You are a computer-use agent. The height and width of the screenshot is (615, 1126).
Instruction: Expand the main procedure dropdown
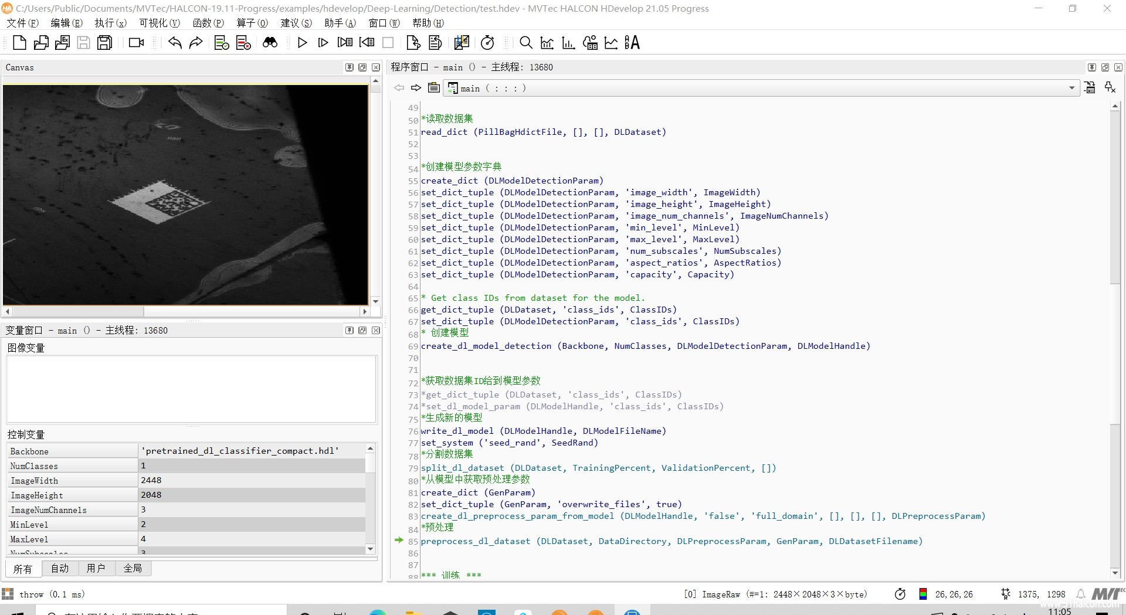[1072, 88]
